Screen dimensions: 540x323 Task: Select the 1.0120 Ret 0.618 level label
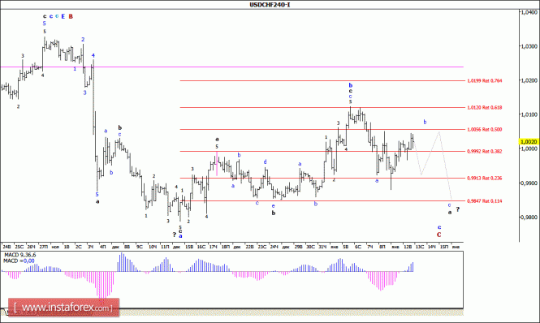[484, 107]
